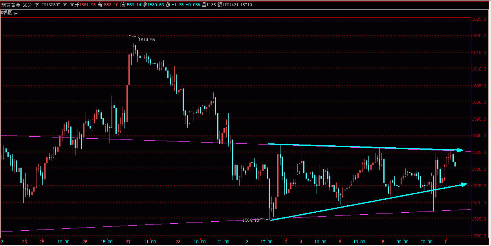This screenshot has height=246, width=491.
Task: Click the date label 7 on time axis
Action: (446, 242)
